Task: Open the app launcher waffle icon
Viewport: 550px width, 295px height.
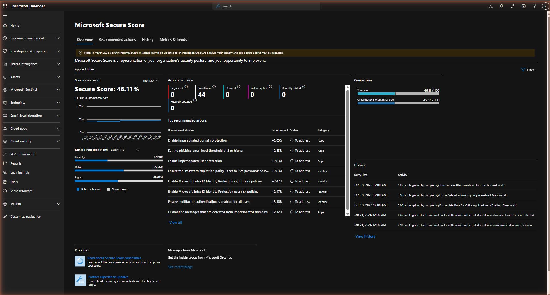Action: click(x=5, y=6)
